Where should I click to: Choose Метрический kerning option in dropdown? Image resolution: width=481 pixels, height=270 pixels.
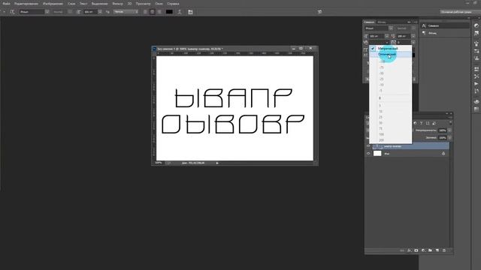[390, 48]
